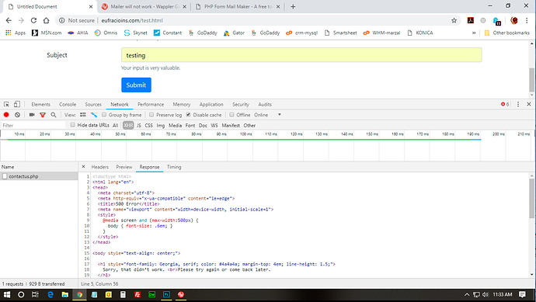The width and height of the screenshot is (536, 302).
Task: Switch to the Console tab
Action: (x=68, y=104)
